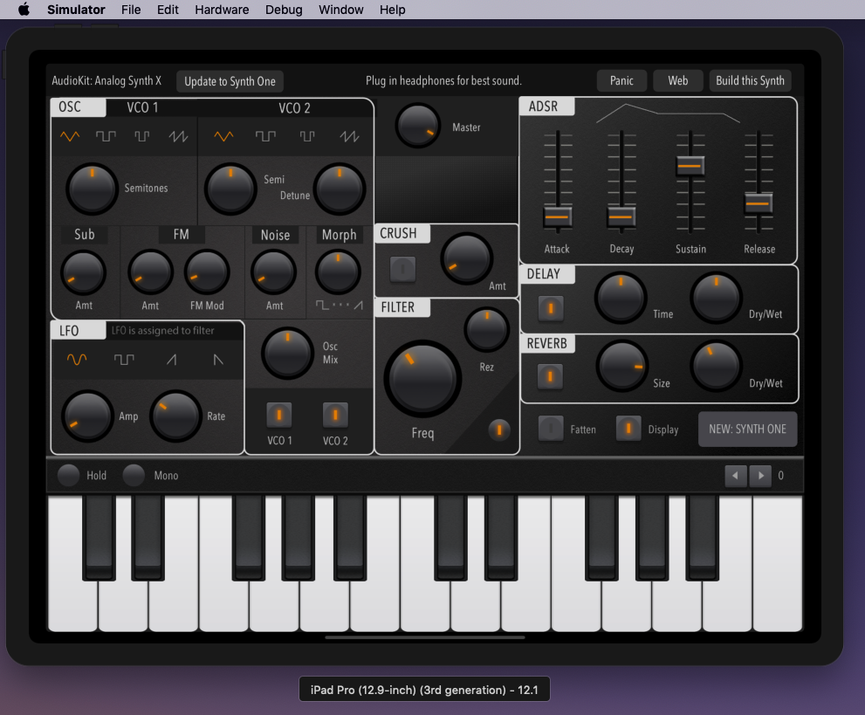Enable Mono mode
Screen dimensions: 865x715
(134, 475)
